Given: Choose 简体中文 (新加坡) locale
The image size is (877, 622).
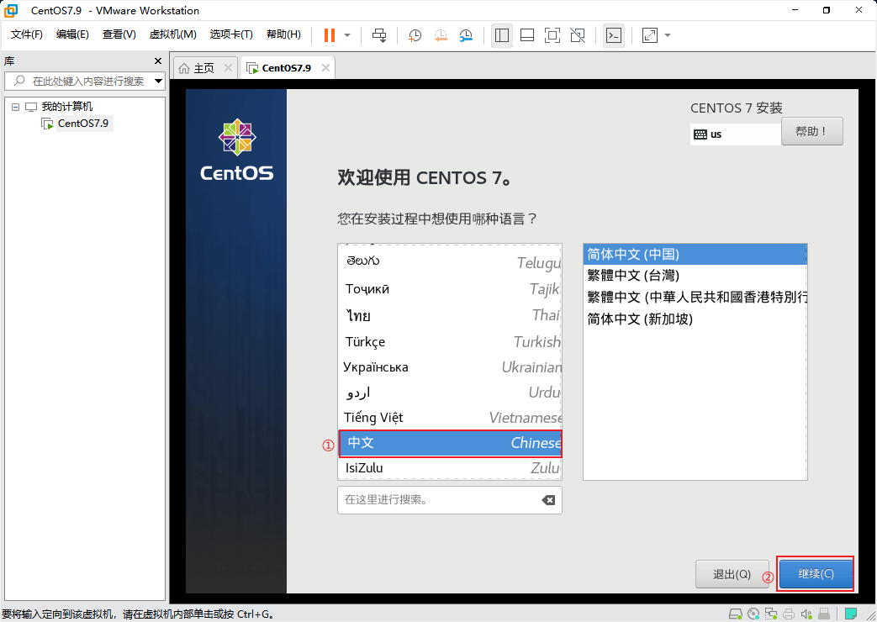Looking at the screenshot, I should pos(695,319).
